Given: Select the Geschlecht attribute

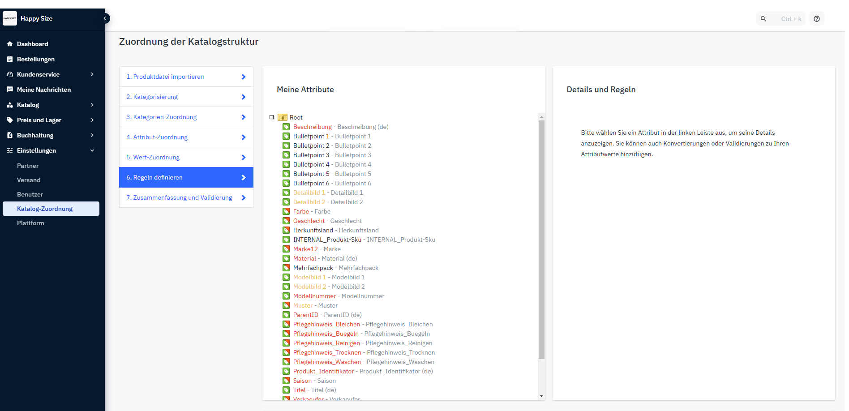Looking at the screenshot, I should (x=309, y=221).
